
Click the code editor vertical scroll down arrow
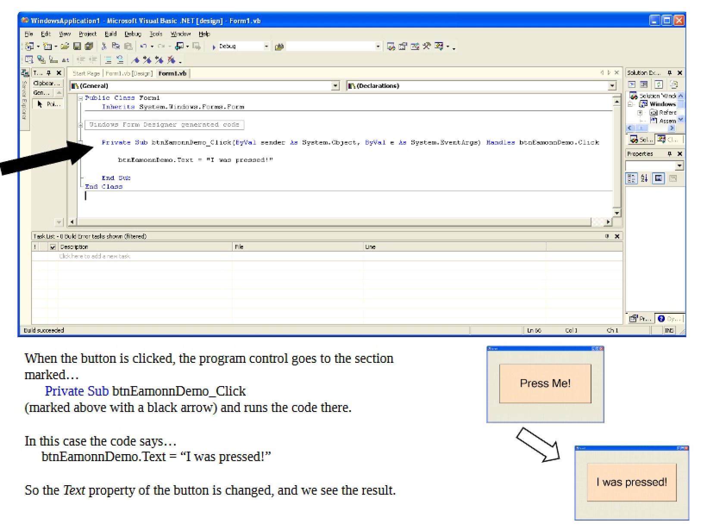click(x=617, y=213)
